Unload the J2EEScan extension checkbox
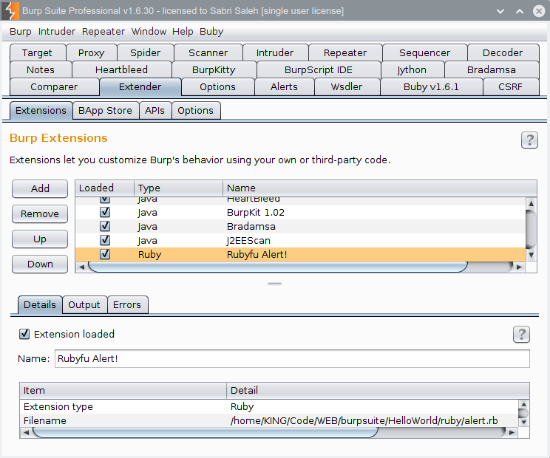 pos(105,240)
